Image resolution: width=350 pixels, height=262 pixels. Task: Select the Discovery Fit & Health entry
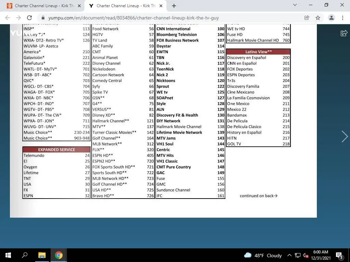click(190, 115)
